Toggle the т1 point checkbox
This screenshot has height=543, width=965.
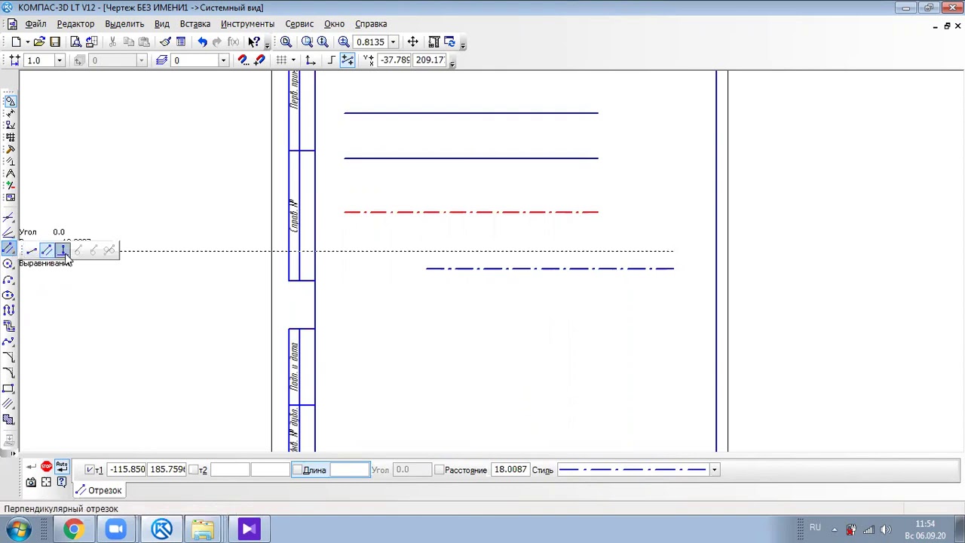[x=90, y=470]
